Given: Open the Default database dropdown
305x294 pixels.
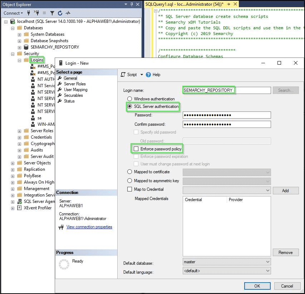Looking at the screenshot, I should 227,262.
